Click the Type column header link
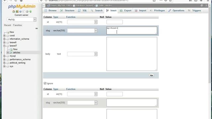 [x=56, y=17]
